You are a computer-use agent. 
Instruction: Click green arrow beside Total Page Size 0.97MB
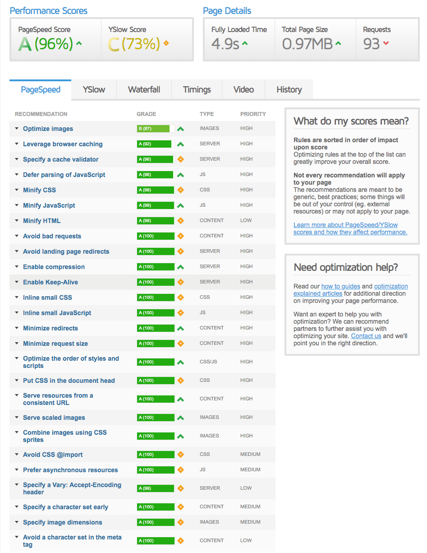(x=338, y=44)
